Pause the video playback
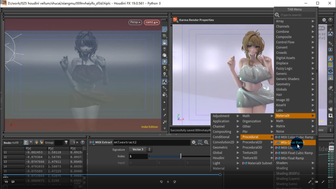 coord(168,181)
